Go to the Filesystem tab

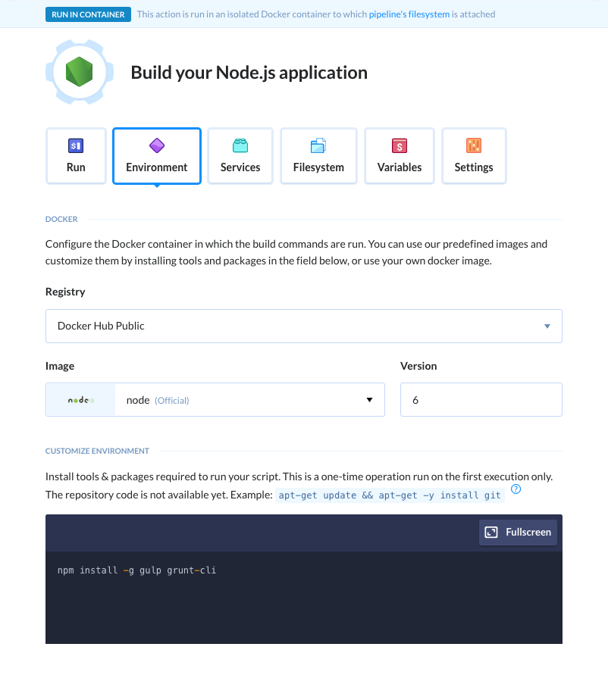[x=318, y=155]
